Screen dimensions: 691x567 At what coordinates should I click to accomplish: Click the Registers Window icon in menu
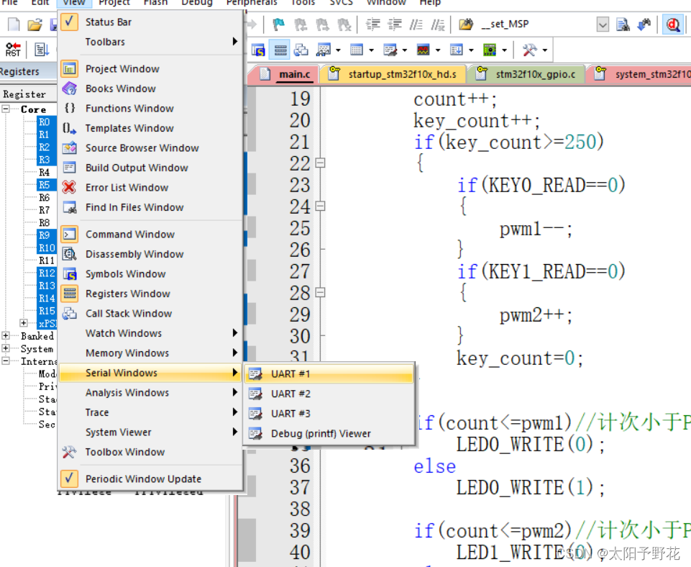[x=69, y=294]
